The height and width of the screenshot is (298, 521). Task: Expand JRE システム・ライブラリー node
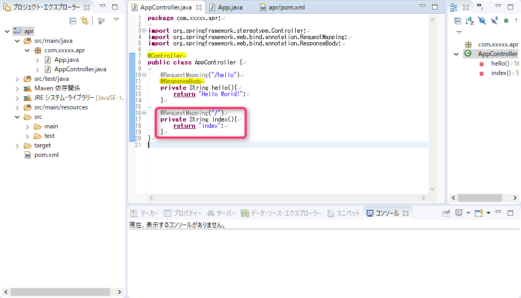click(x=17, y=98)
